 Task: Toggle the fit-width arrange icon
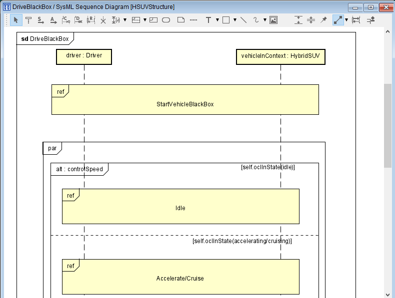tap(356, 20)
